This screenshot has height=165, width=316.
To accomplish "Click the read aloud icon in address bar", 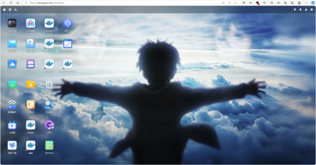I will tap(229, 3).
